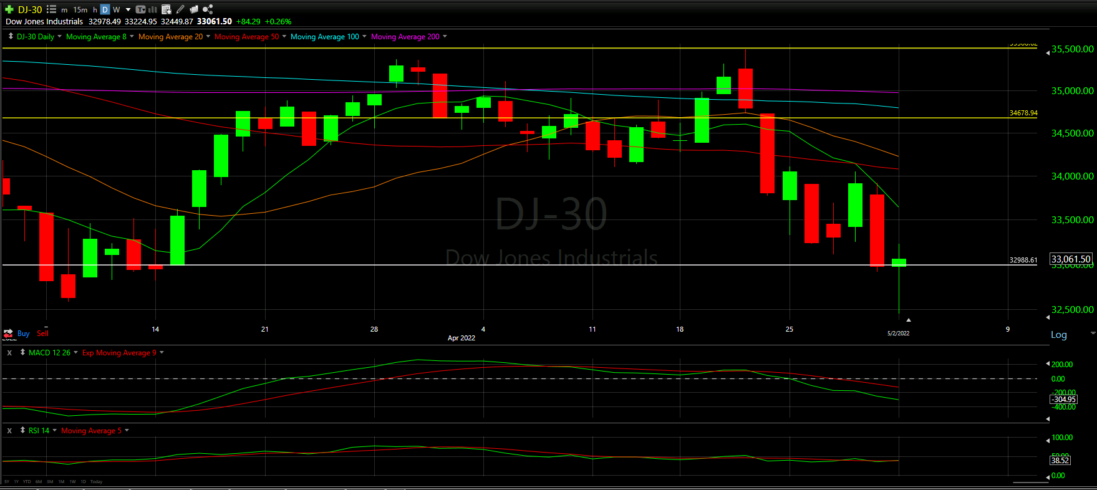Screen dimensions: 1097x490
Task: Select the 6M time range
Action: point(39,482)
